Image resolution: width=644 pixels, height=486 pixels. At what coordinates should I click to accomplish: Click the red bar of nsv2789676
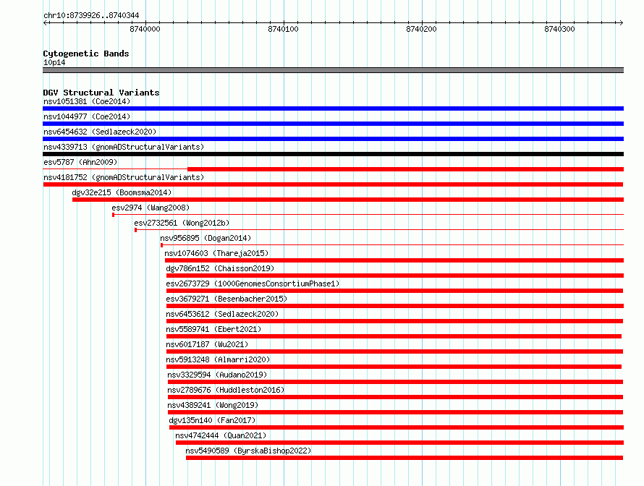pos(396,397)
